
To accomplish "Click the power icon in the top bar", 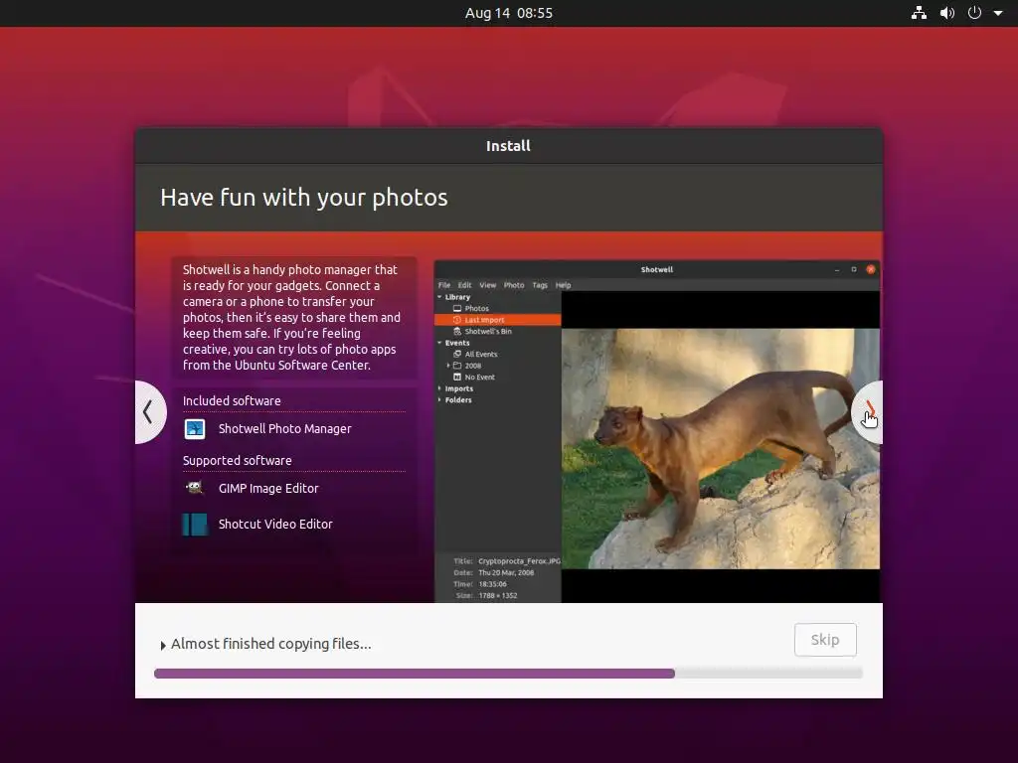I will (974, 13).
